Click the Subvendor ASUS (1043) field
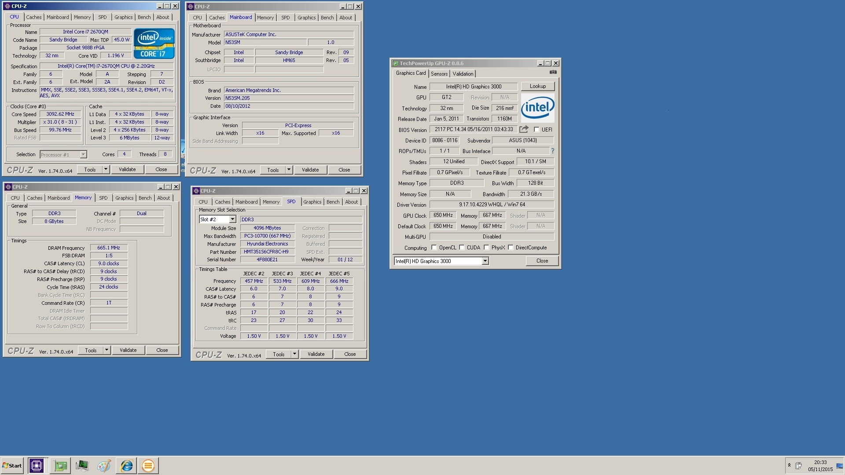845x475 pixels. click(523, 140)
